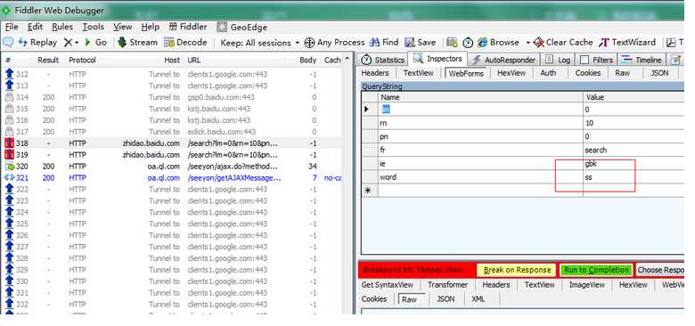Click Save in the toolbar
This screenshot has width=695, height=326.
421,43
